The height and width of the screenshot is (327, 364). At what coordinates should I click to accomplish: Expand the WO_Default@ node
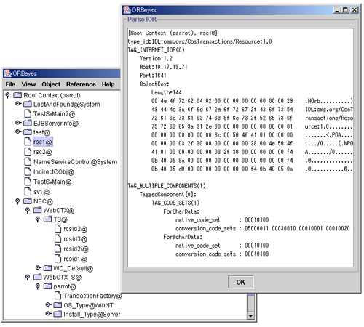(38, 267)
